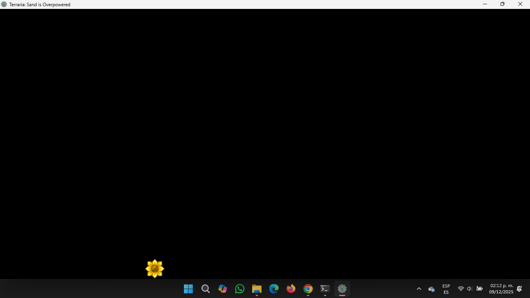Toggle do not disturb via notification bell
Screen dimensions: 530x298
[x=520, y=289]
